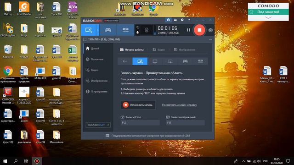Click the H.264 hardware acceleration notice

(148, 136)
